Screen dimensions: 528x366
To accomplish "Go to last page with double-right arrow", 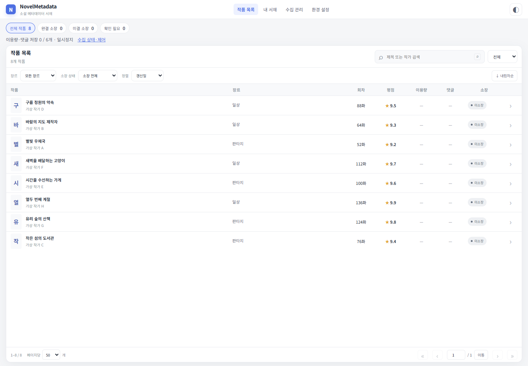I will click(x=512, y=355).
